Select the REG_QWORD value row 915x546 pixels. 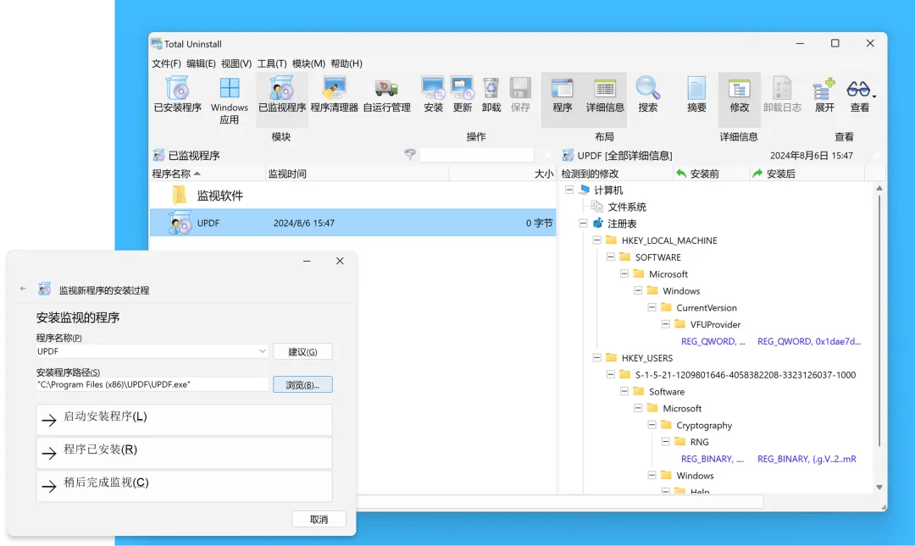tap(770, 341)
